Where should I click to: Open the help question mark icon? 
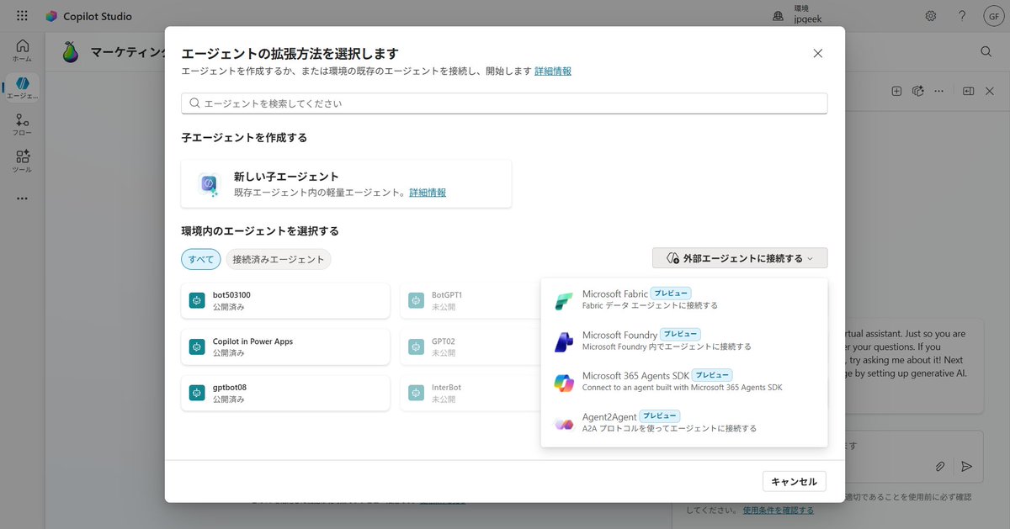tap(962, 16)
